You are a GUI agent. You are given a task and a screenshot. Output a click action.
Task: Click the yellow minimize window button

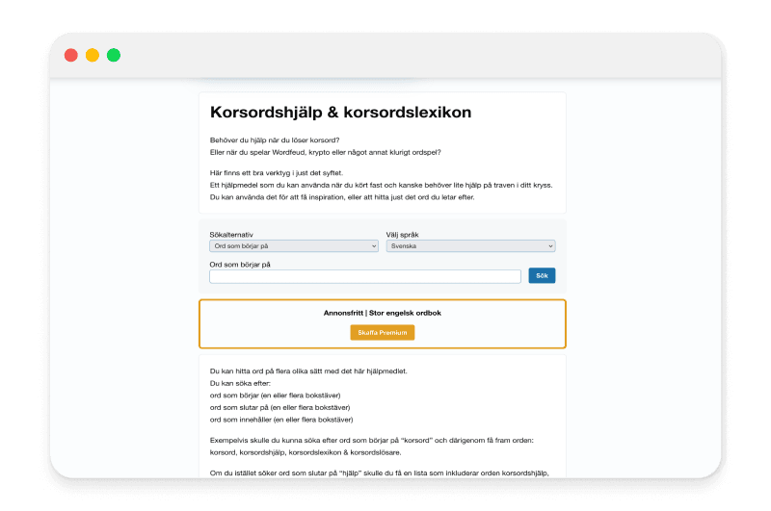(x=93, y=55)
